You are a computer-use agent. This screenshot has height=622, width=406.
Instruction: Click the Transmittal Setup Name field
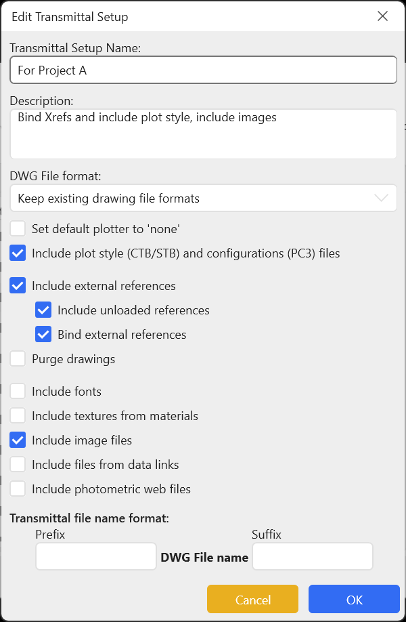coord(203,70)
